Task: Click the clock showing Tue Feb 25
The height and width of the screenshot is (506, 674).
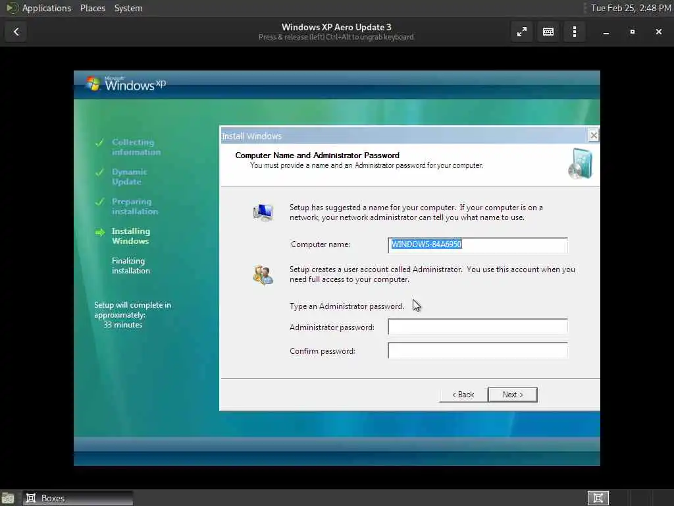Action: (x=631, y=8)
